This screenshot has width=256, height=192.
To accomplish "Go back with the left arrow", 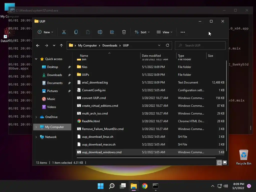I will (38, 45).
